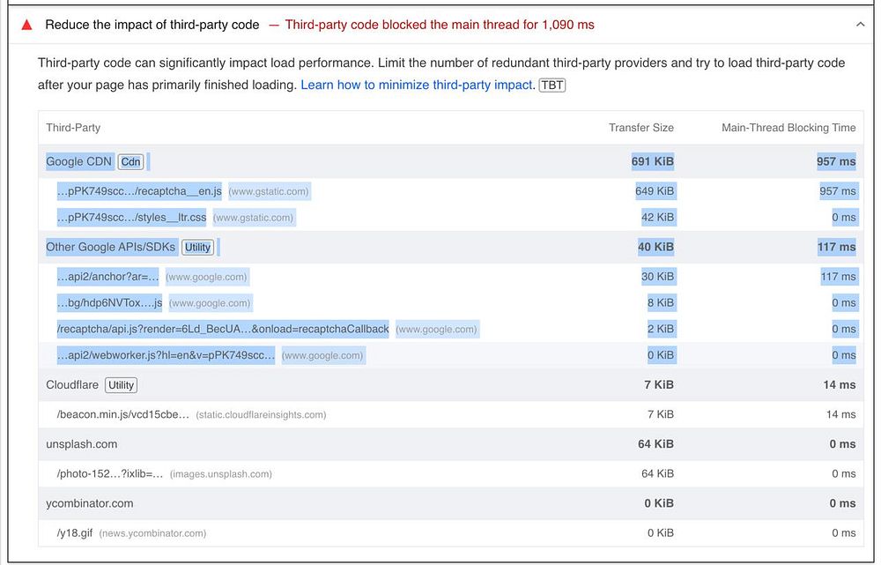Open 'Learn how to minimize third-party impact' link
The image size is (881, 565).
[x=417, y=85]
